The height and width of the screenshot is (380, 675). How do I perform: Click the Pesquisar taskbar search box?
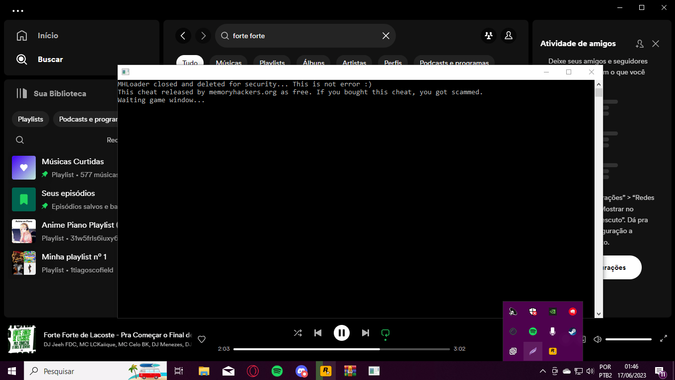(95, 371)
